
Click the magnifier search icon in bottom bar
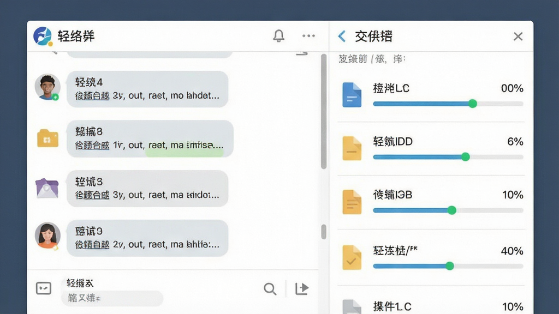pos(270,289)
